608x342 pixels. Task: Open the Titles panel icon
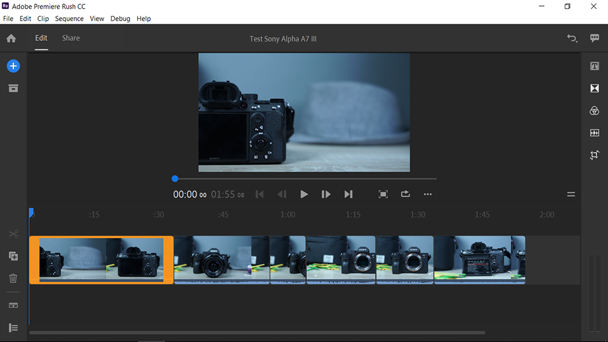tap(595, 66)
